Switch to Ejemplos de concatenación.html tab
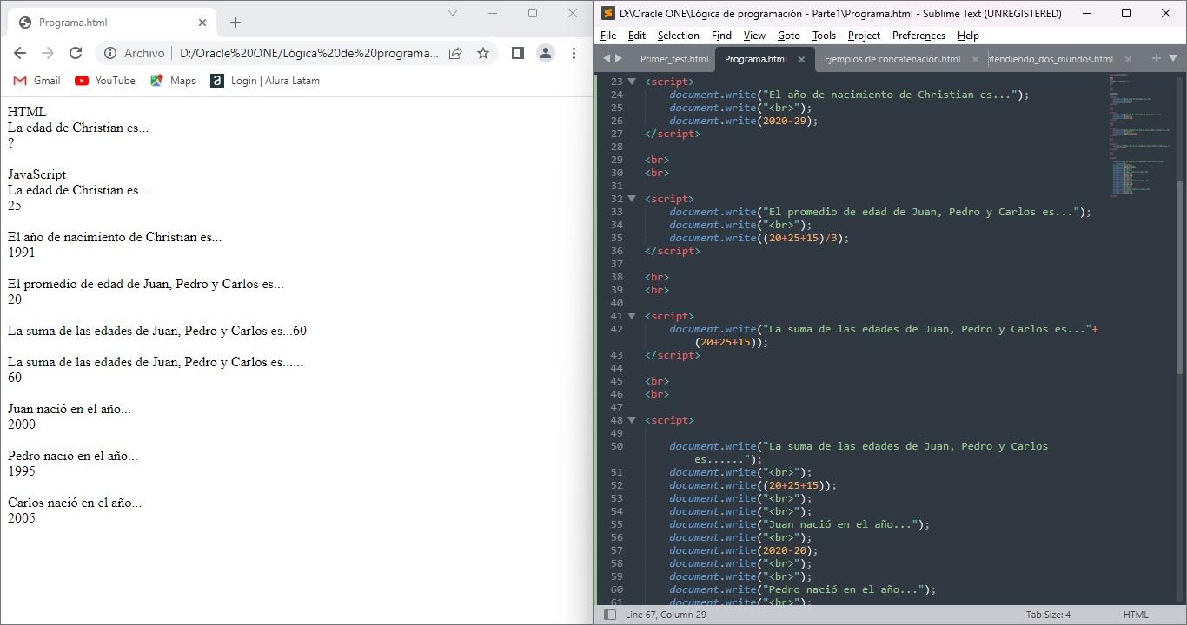Viewport: 1187px width, 625px height. [892, 59]
